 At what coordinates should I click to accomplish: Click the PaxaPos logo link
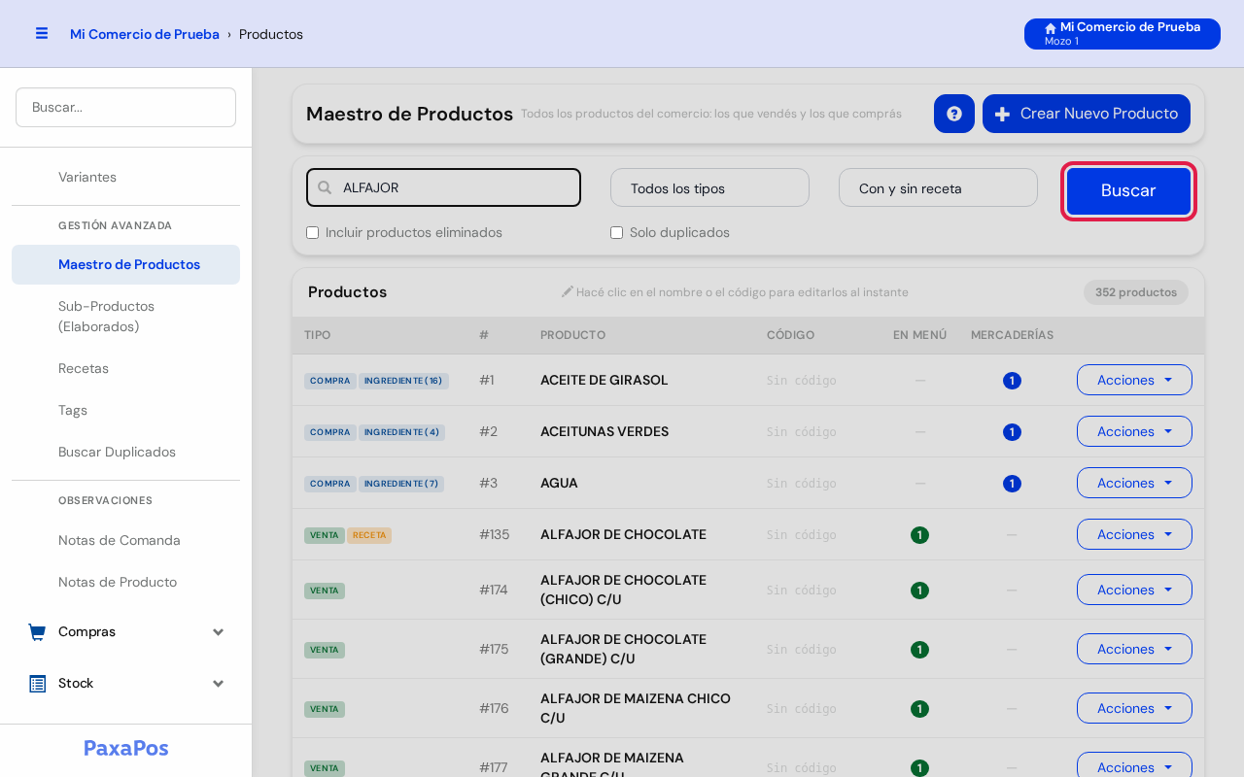point(126,748)
